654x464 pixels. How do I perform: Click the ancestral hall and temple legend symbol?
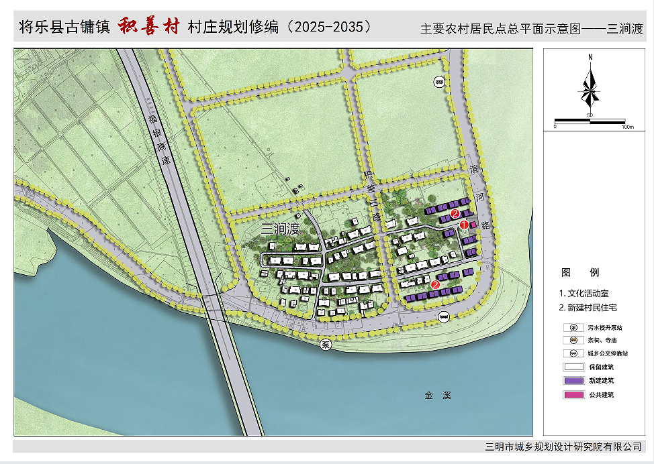tap(573, 341)
